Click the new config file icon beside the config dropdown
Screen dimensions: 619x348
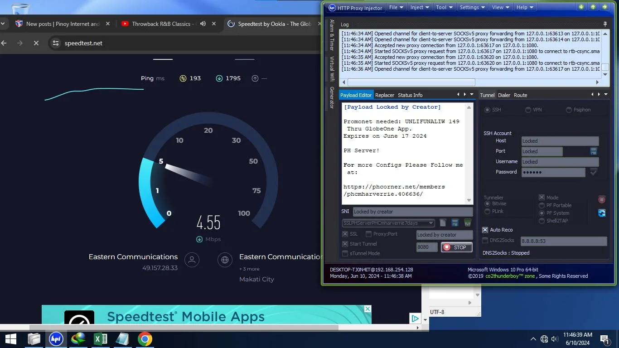pos(443,222)
